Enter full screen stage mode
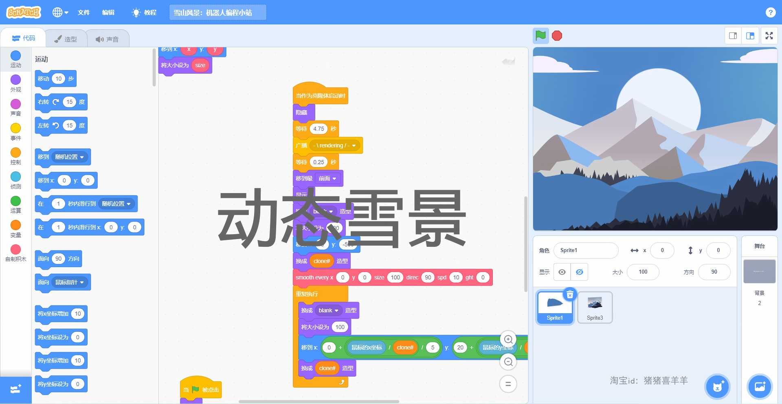This screenshot has height=404, width=782. click(x=769, y=36)
